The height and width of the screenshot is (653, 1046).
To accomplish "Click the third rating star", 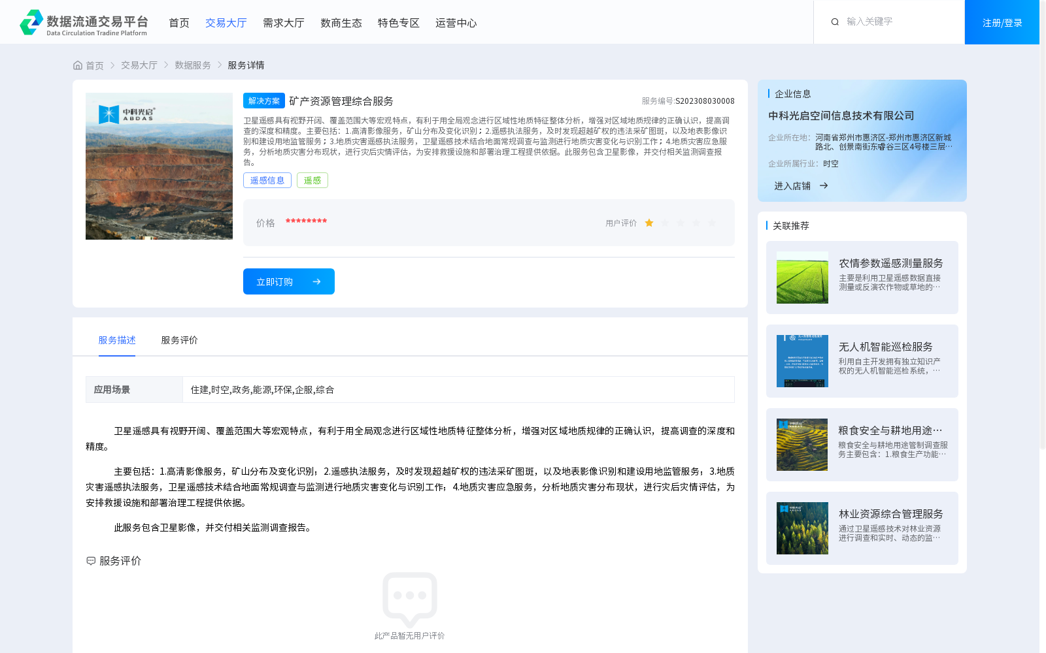I will point(681,223).
